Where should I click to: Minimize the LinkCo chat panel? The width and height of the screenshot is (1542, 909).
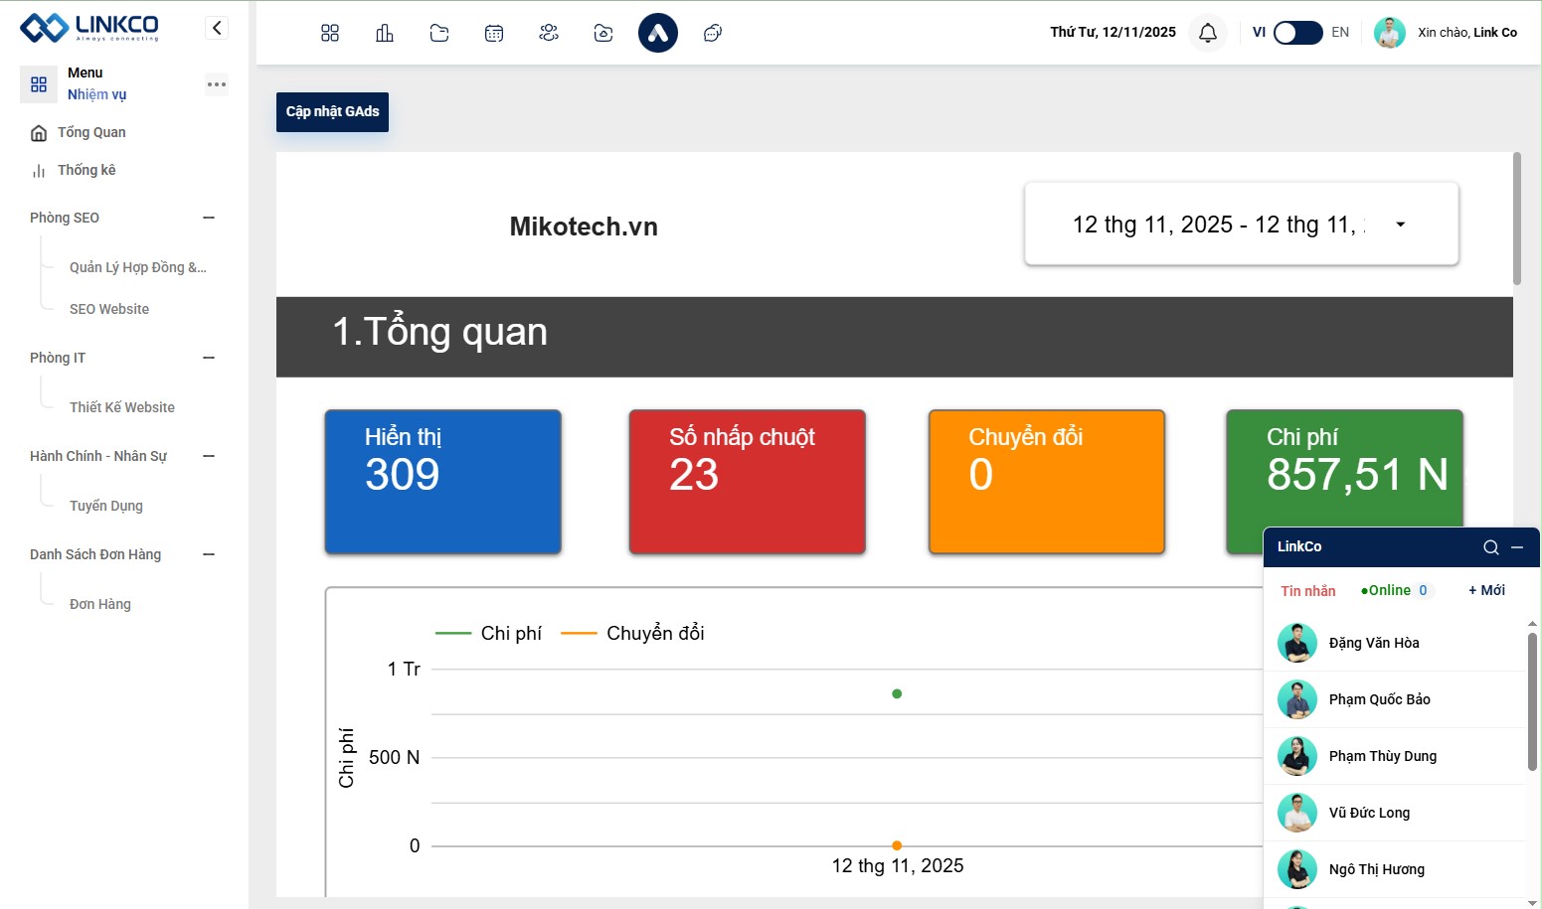coord(1517,547)
